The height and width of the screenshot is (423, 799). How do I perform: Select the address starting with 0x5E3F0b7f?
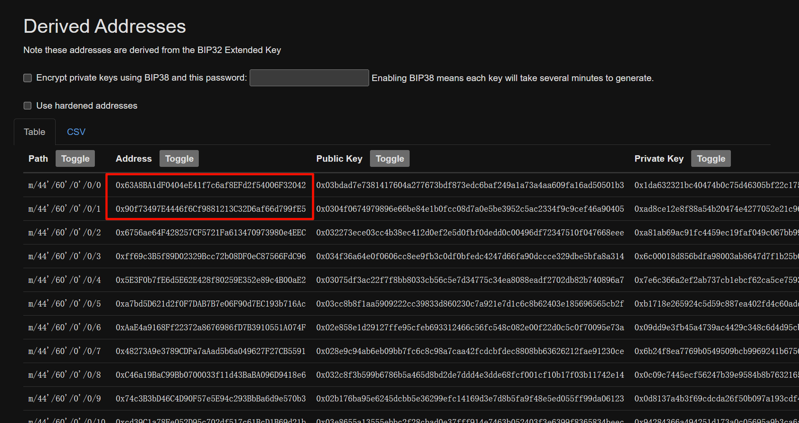(x=210, y=280)
